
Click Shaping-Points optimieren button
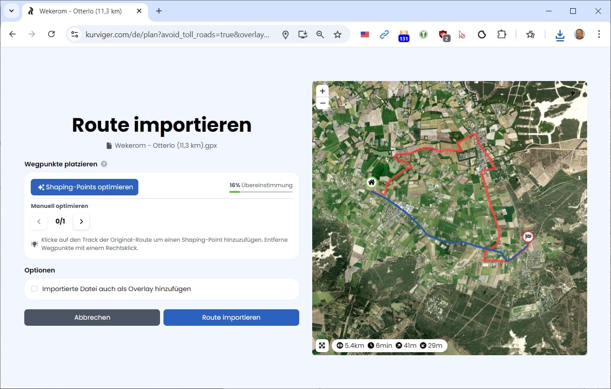tap(85, 187)
